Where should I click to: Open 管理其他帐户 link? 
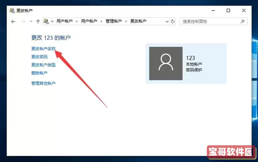point(43,83)
